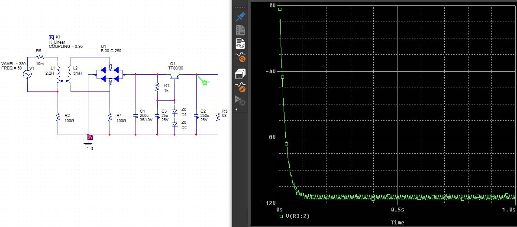Select the ground symbol labeled 0

pos(88,146)
